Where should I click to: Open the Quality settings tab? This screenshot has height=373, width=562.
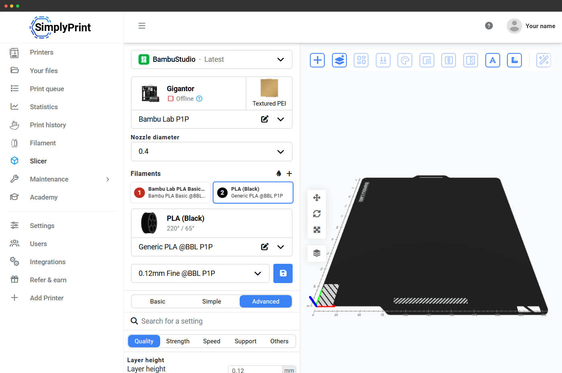click(x=144, y=341)
